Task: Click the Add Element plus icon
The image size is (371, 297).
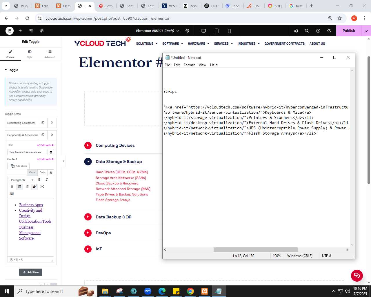Action: pyautogui.click(x=20, y=30)
